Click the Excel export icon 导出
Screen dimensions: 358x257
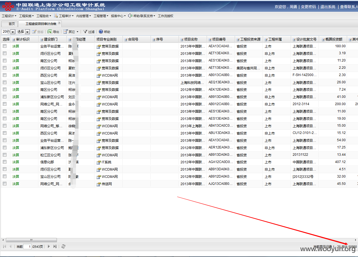(x=50, y=32)
